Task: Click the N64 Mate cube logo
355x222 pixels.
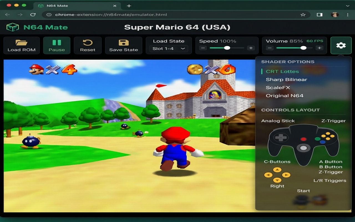Action: click(13, 27)
